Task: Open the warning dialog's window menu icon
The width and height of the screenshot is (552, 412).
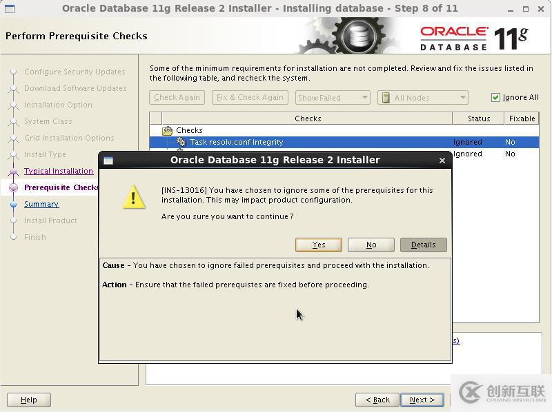Action: (108, 161)
